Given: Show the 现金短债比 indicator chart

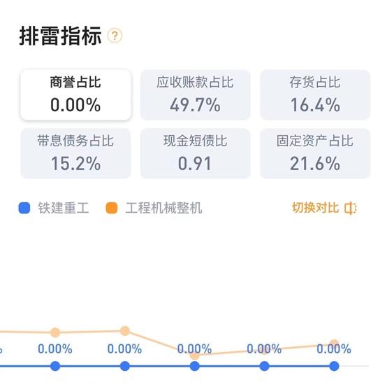Looking at the screenshot, I should coord(195,153).
